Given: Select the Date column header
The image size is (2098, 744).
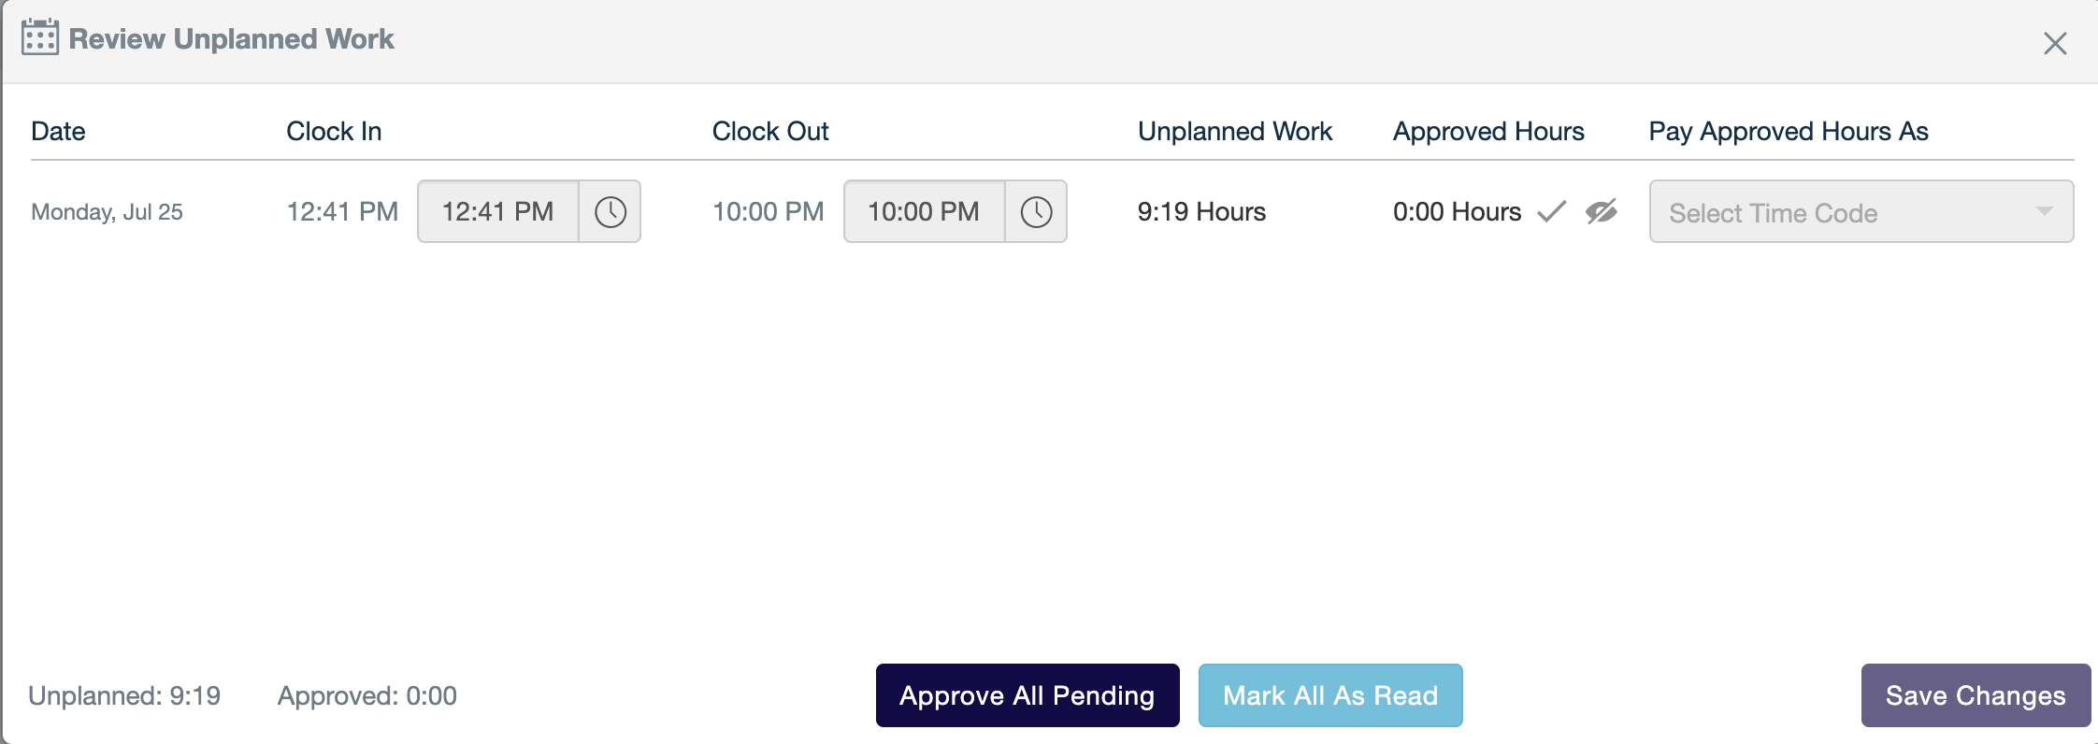Looking at the screenshot, I should (x=58, y=131).
